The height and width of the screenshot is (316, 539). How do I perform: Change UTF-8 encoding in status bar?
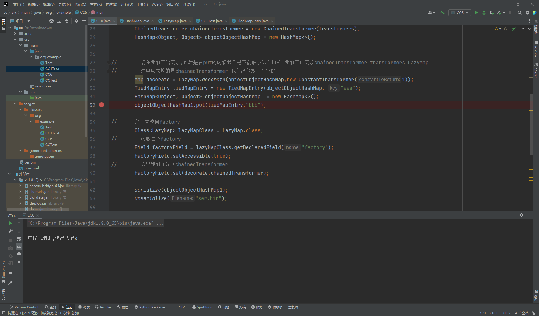click(x=506, y=313)
